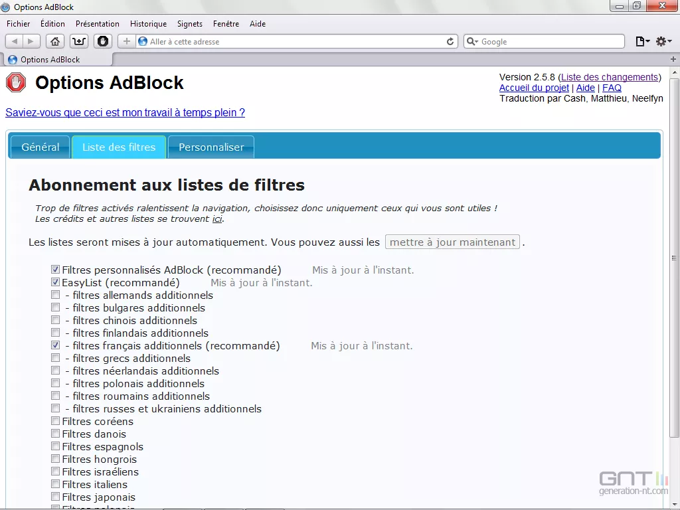Screen dimensions: 680x510
Task: Click the plus add bookmark button
Action: coord(127,41)
